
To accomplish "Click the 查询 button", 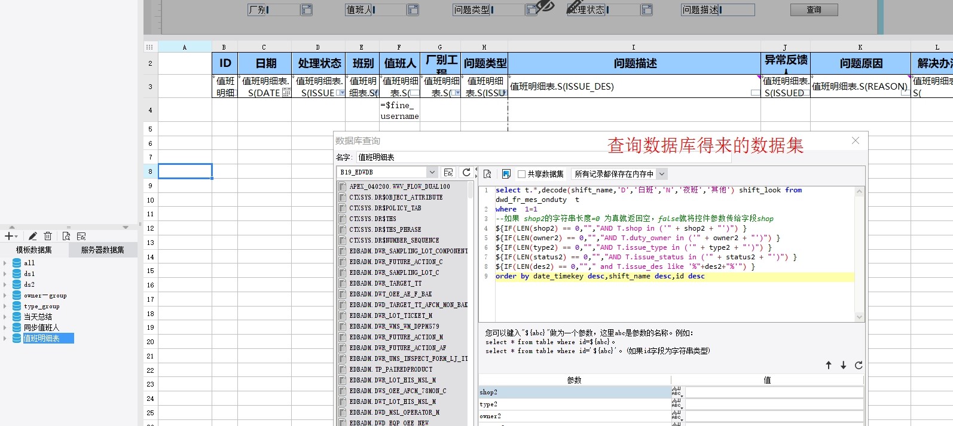I will click(x=814, y=10).
